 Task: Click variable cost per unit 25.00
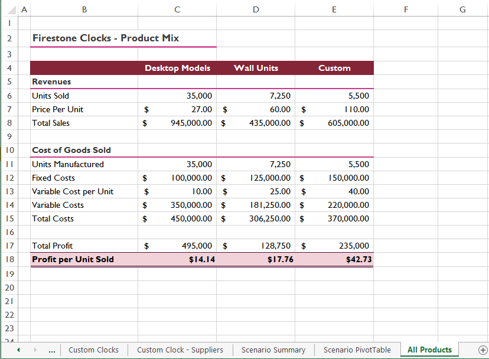tap(256, 191)
